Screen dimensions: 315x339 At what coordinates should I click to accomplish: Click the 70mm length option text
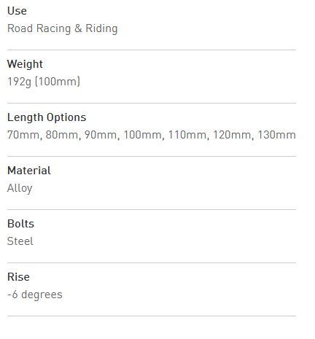pos(23,135)
